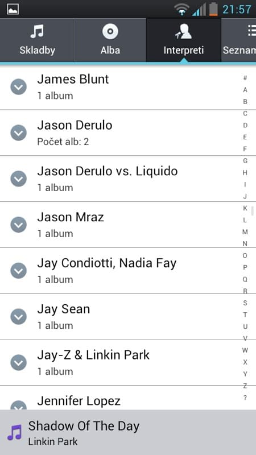Tap the chevron next to Jason Mraz
Screen dimensions: 256x455
(19, 225)
